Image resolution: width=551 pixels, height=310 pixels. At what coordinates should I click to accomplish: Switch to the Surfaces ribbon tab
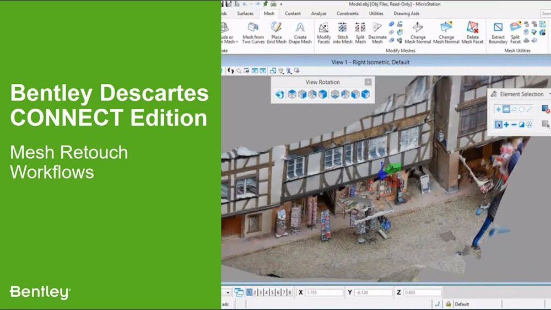point(245,13)
